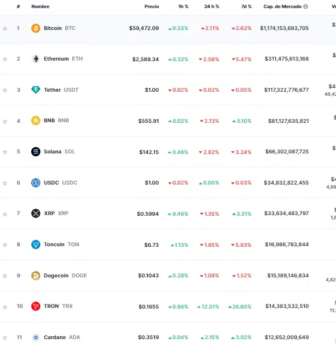Toggle watchlist star for Bitcoin
Image resolution: width=336 pixels, height=346 pixels.
pyautogui.click(x=5, y=28)
